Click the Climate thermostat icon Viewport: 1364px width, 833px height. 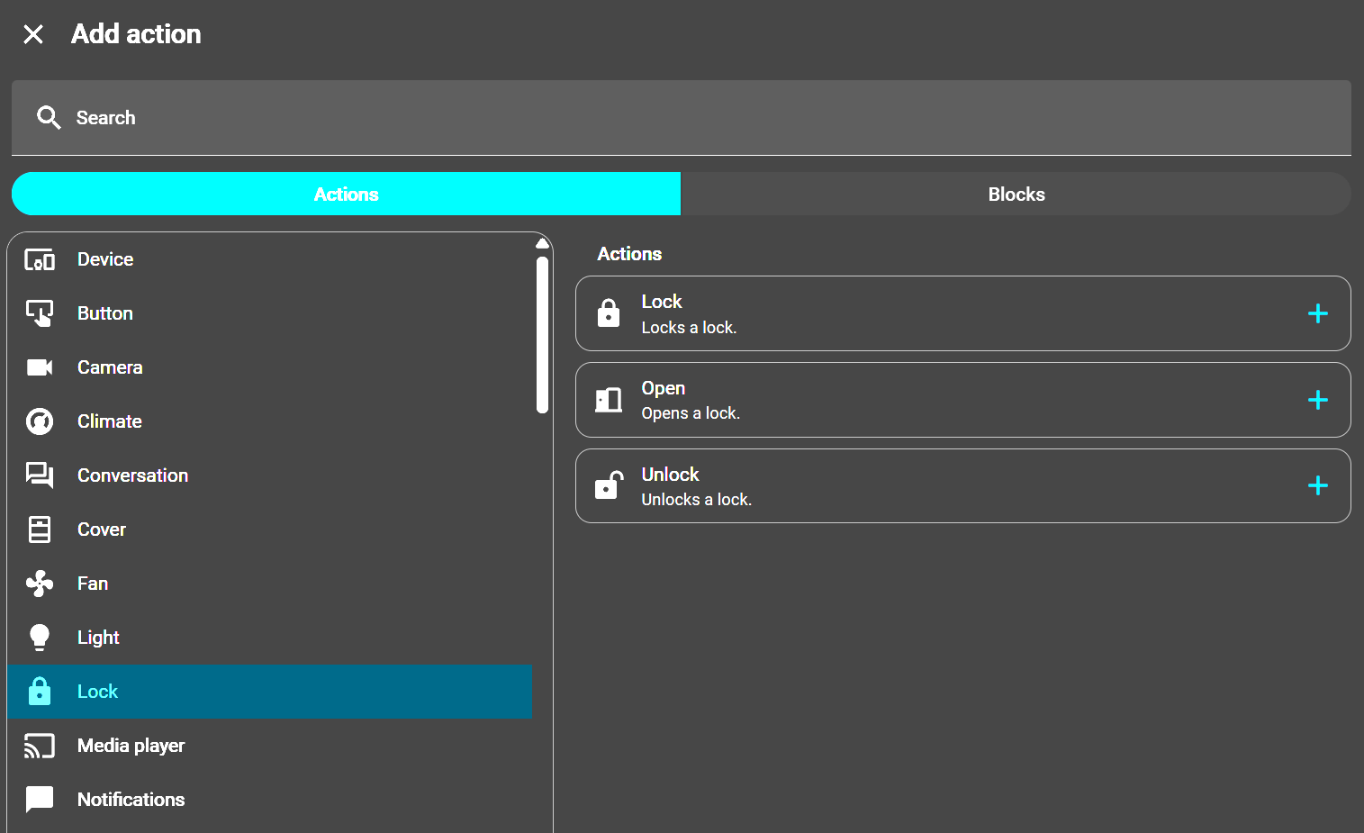pos(40,421)
